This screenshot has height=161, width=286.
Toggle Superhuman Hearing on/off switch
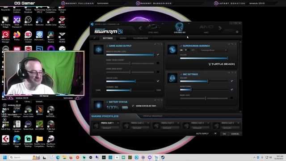coord(187,50)
